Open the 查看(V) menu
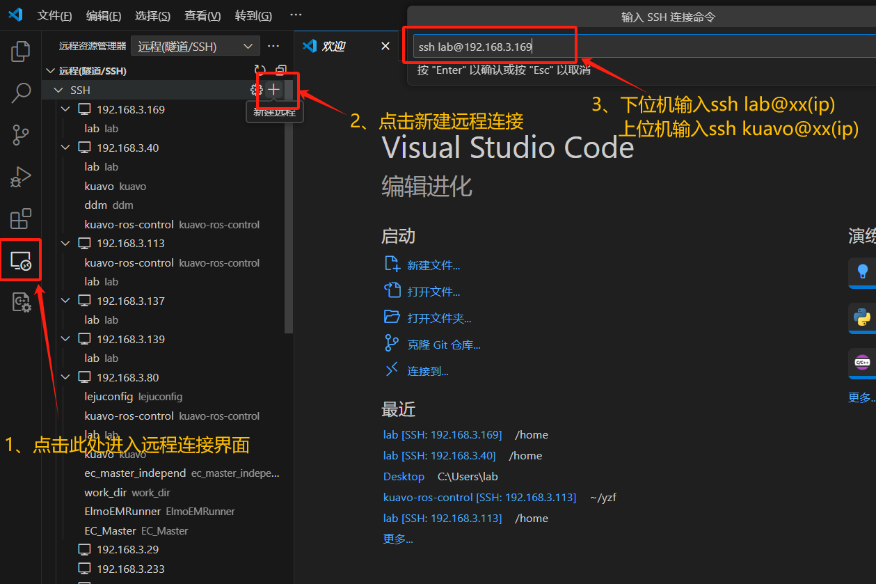 pos(202,15)
